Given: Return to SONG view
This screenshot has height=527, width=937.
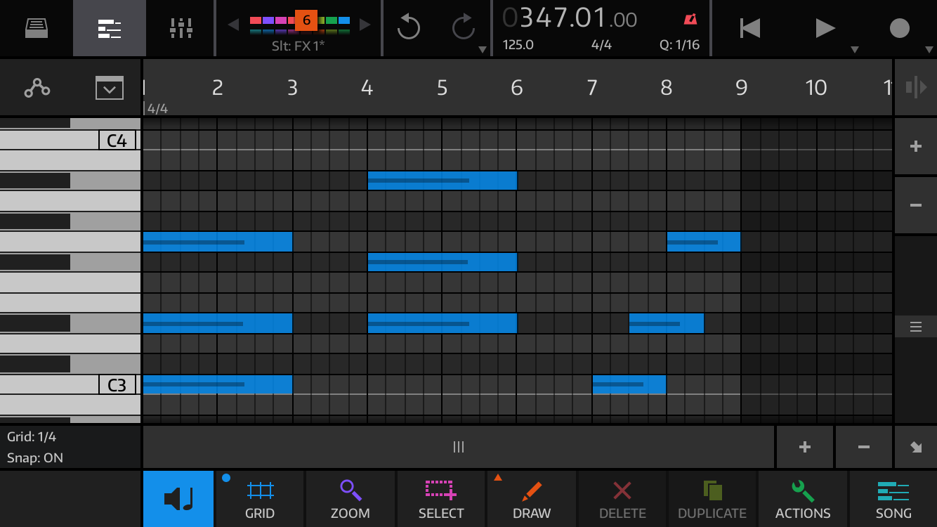Looking at the screenshot, I should click(x=893, y=499).
